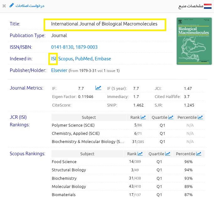Click the pencil edit icon
214x198 pixels.
click(x=12, y=5)
